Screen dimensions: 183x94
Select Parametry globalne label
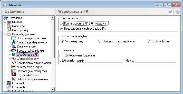point(24,34)
